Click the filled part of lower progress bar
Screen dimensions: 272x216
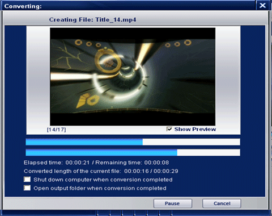tap(101, 152)
